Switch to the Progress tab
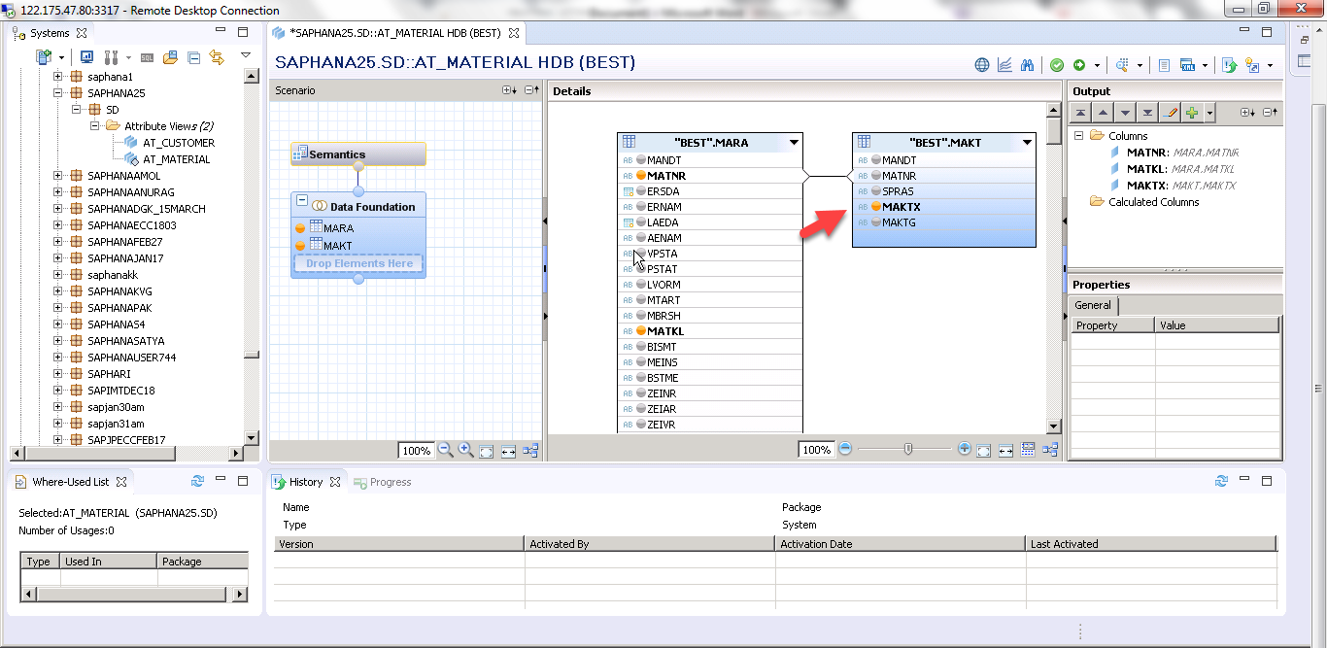 [x=383, y=482]
